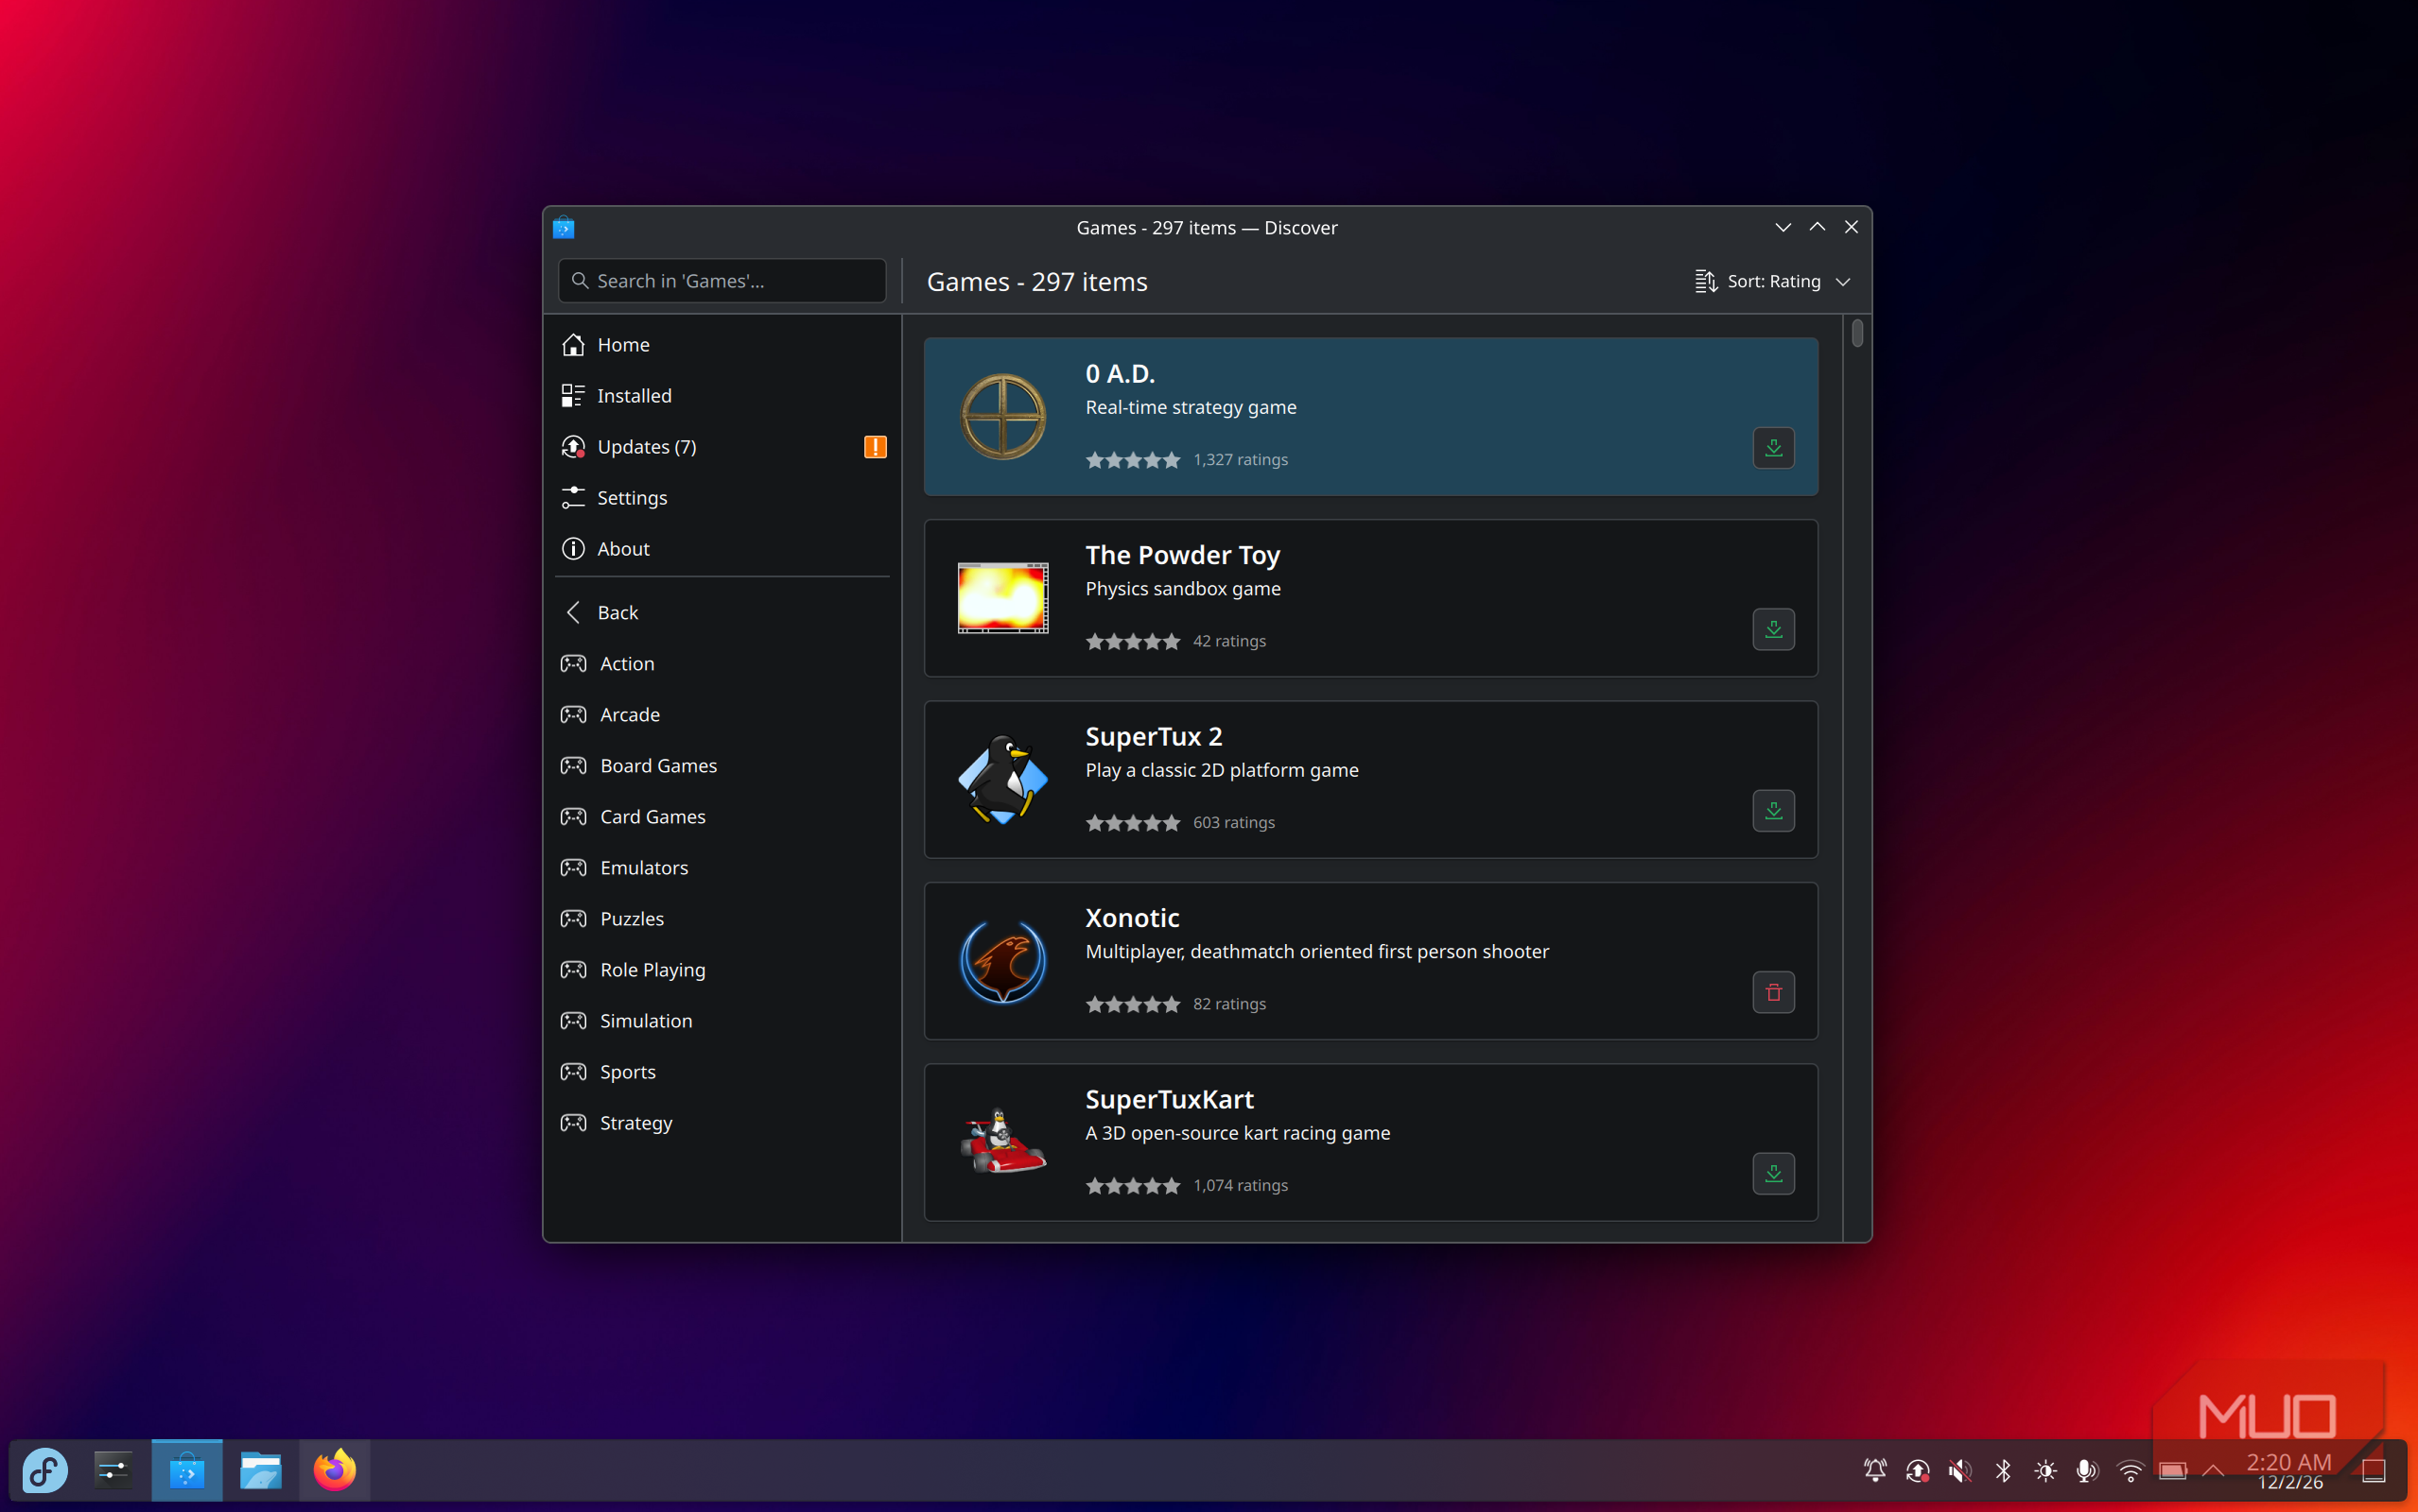2418x1512 pixels.
Task: Open the SuperTux 2 title
Action: pos(1154,736)
